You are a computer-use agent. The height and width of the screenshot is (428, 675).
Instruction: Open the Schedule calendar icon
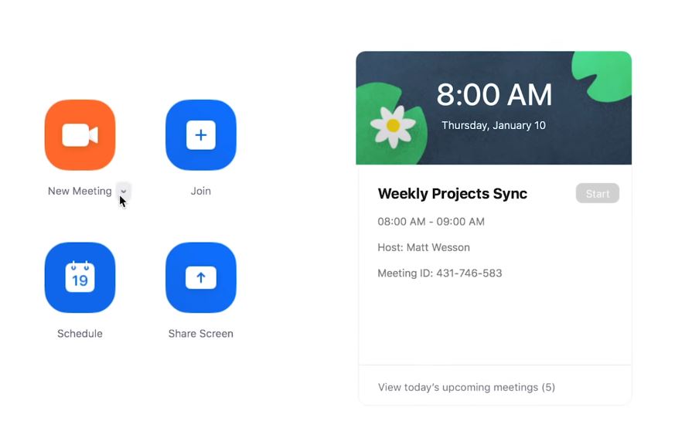(x=80, y=277)
